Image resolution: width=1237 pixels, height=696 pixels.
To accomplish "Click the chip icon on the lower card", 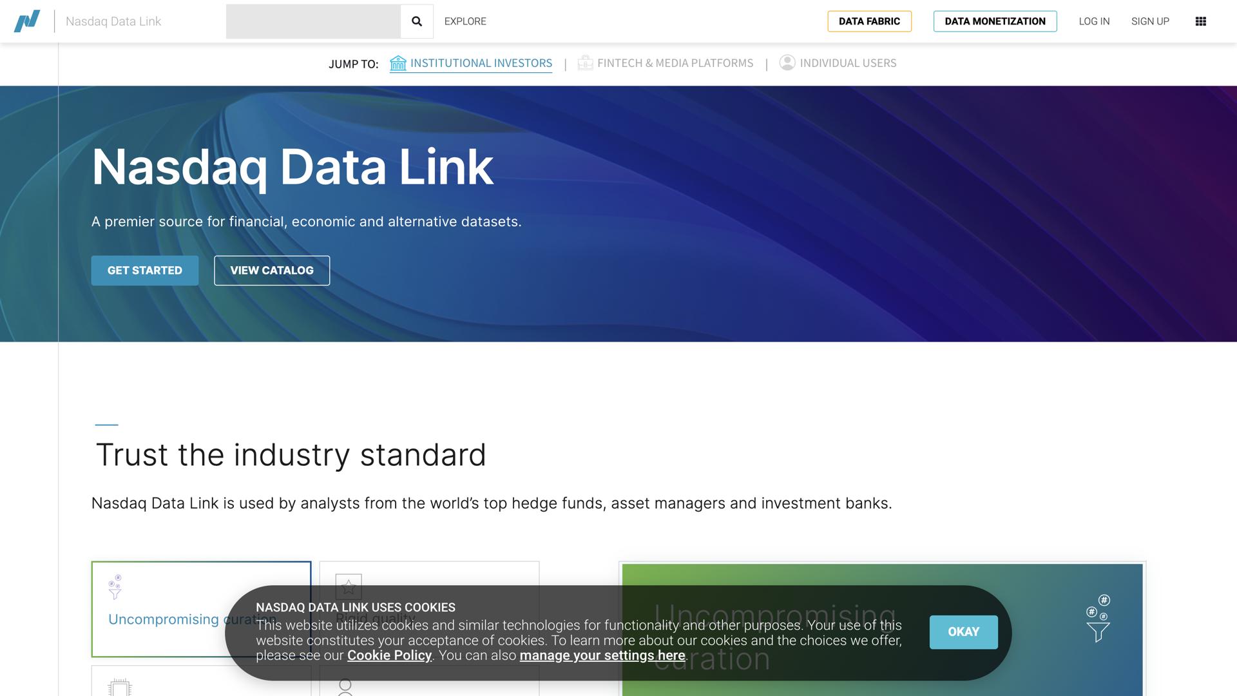I will [x=120, y=688].
